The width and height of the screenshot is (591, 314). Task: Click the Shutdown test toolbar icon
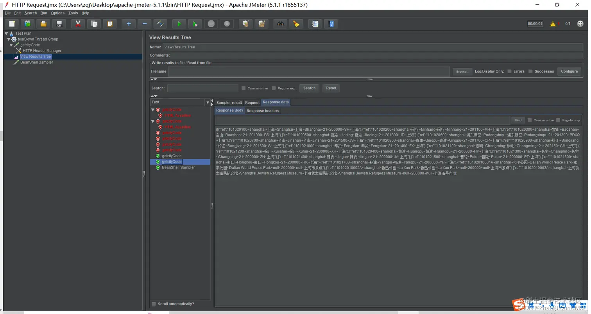click(227, 24)
